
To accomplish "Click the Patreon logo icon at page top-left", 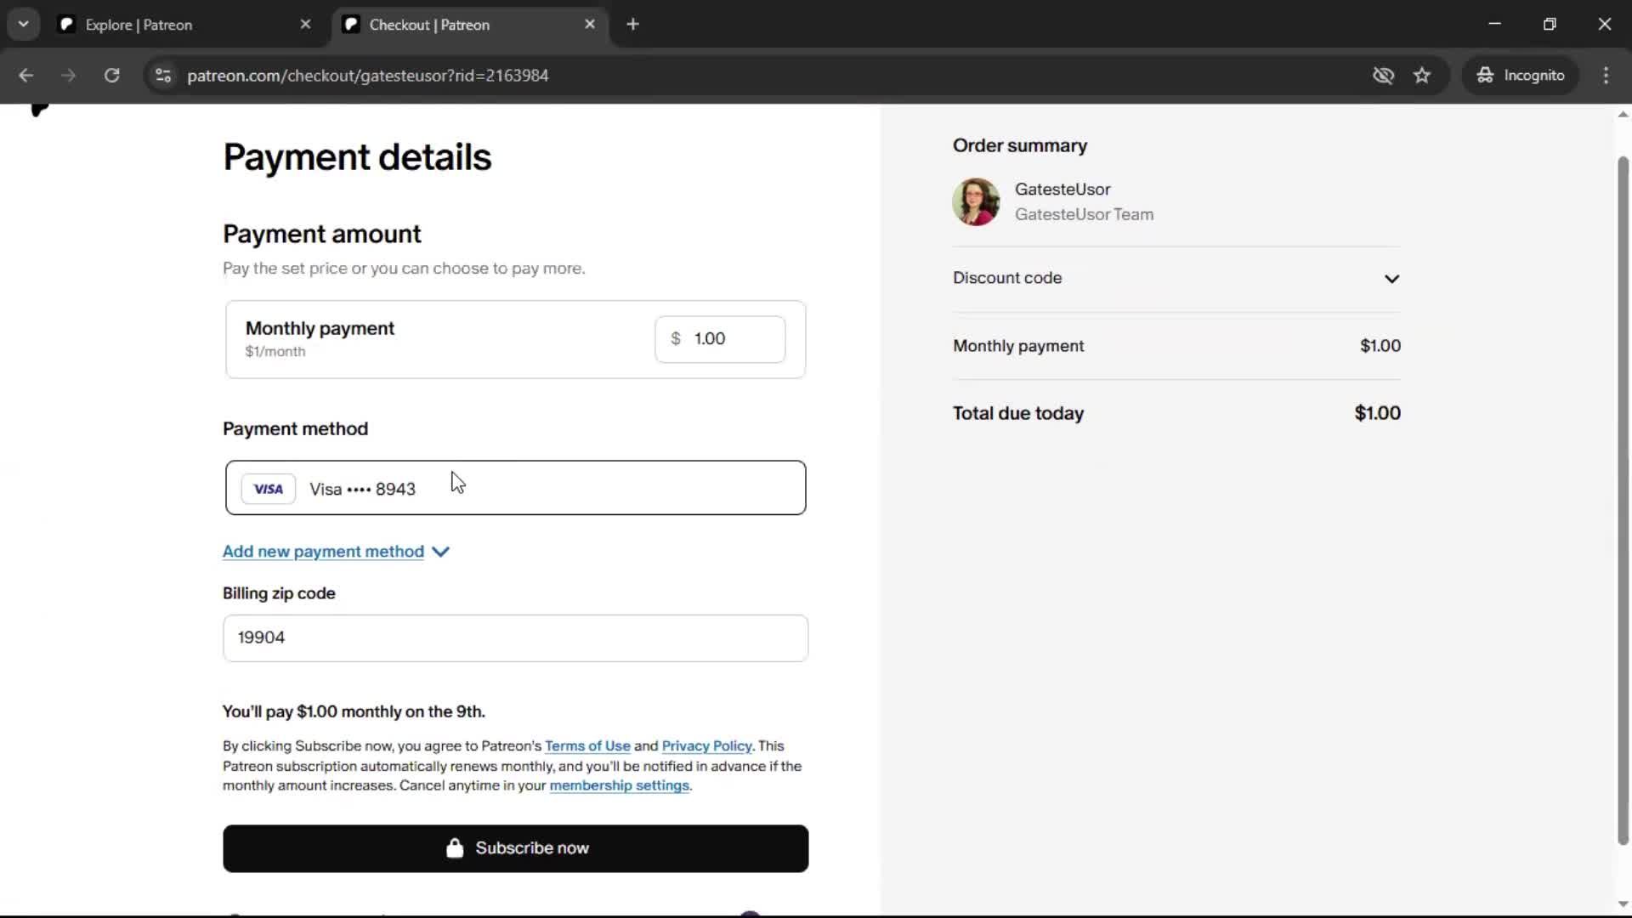I will coord(39,110).
